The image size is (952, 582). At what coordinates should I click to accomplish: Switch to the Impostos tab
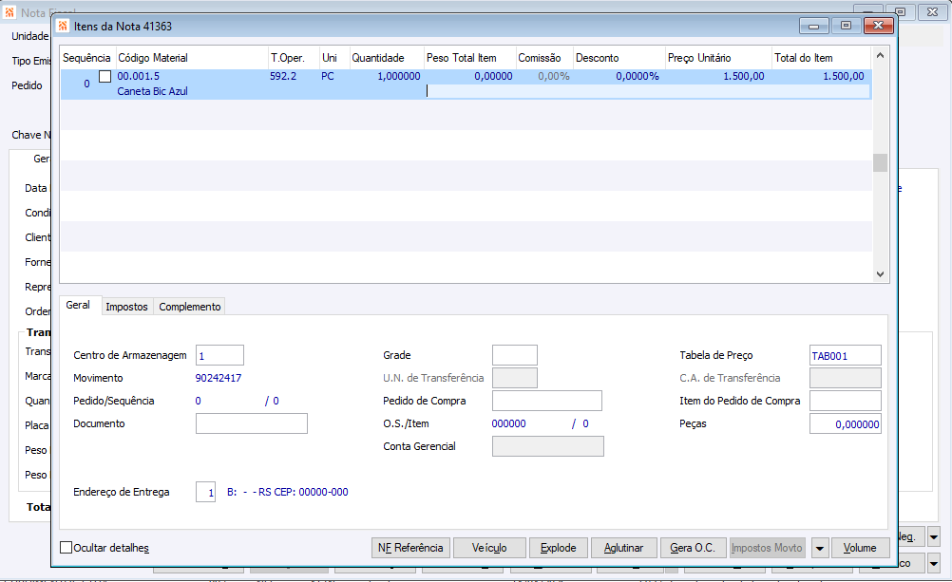coord(126,307)
